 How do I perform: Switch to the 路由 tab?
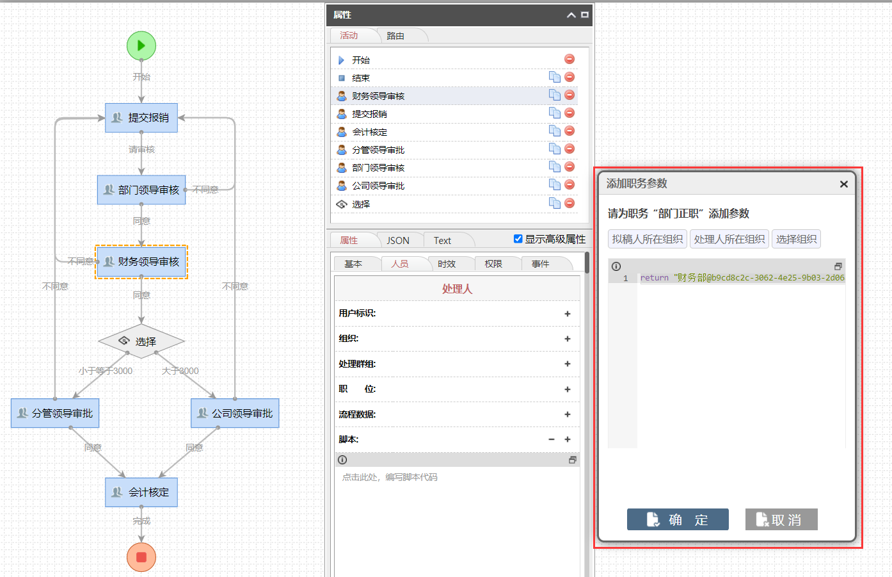pos(395,36)
